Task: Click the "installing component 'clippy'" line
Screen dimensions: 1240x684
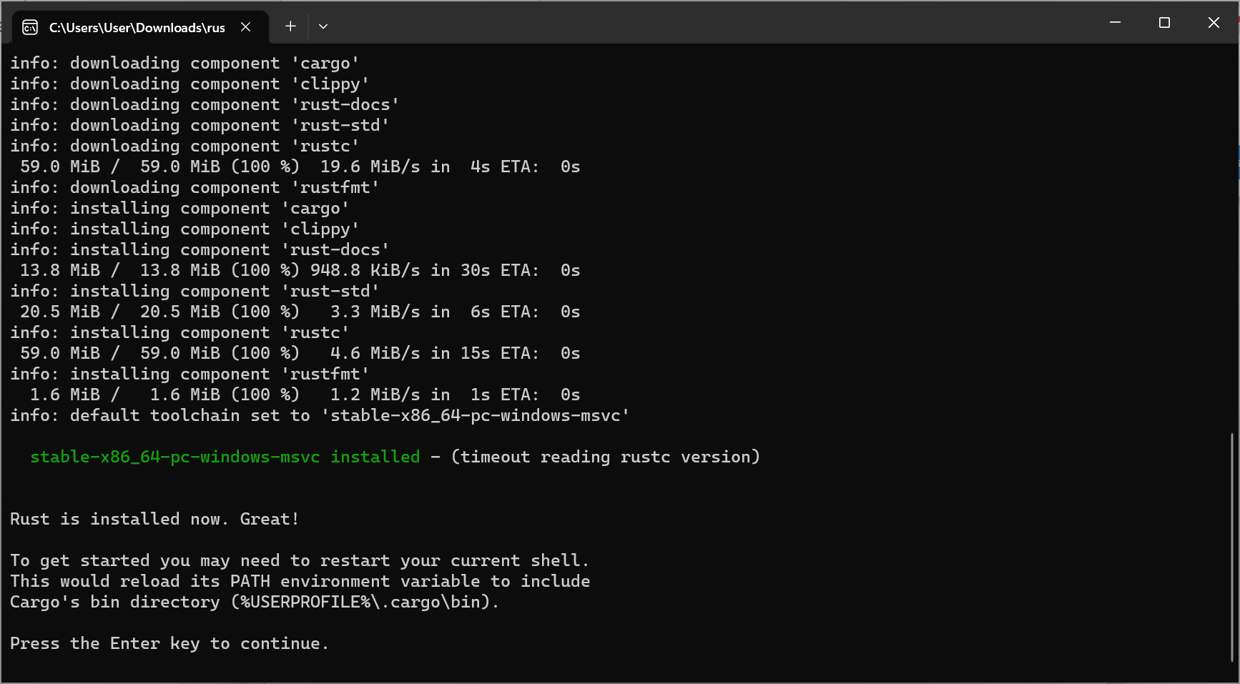Action: click(x=184, y=229)
